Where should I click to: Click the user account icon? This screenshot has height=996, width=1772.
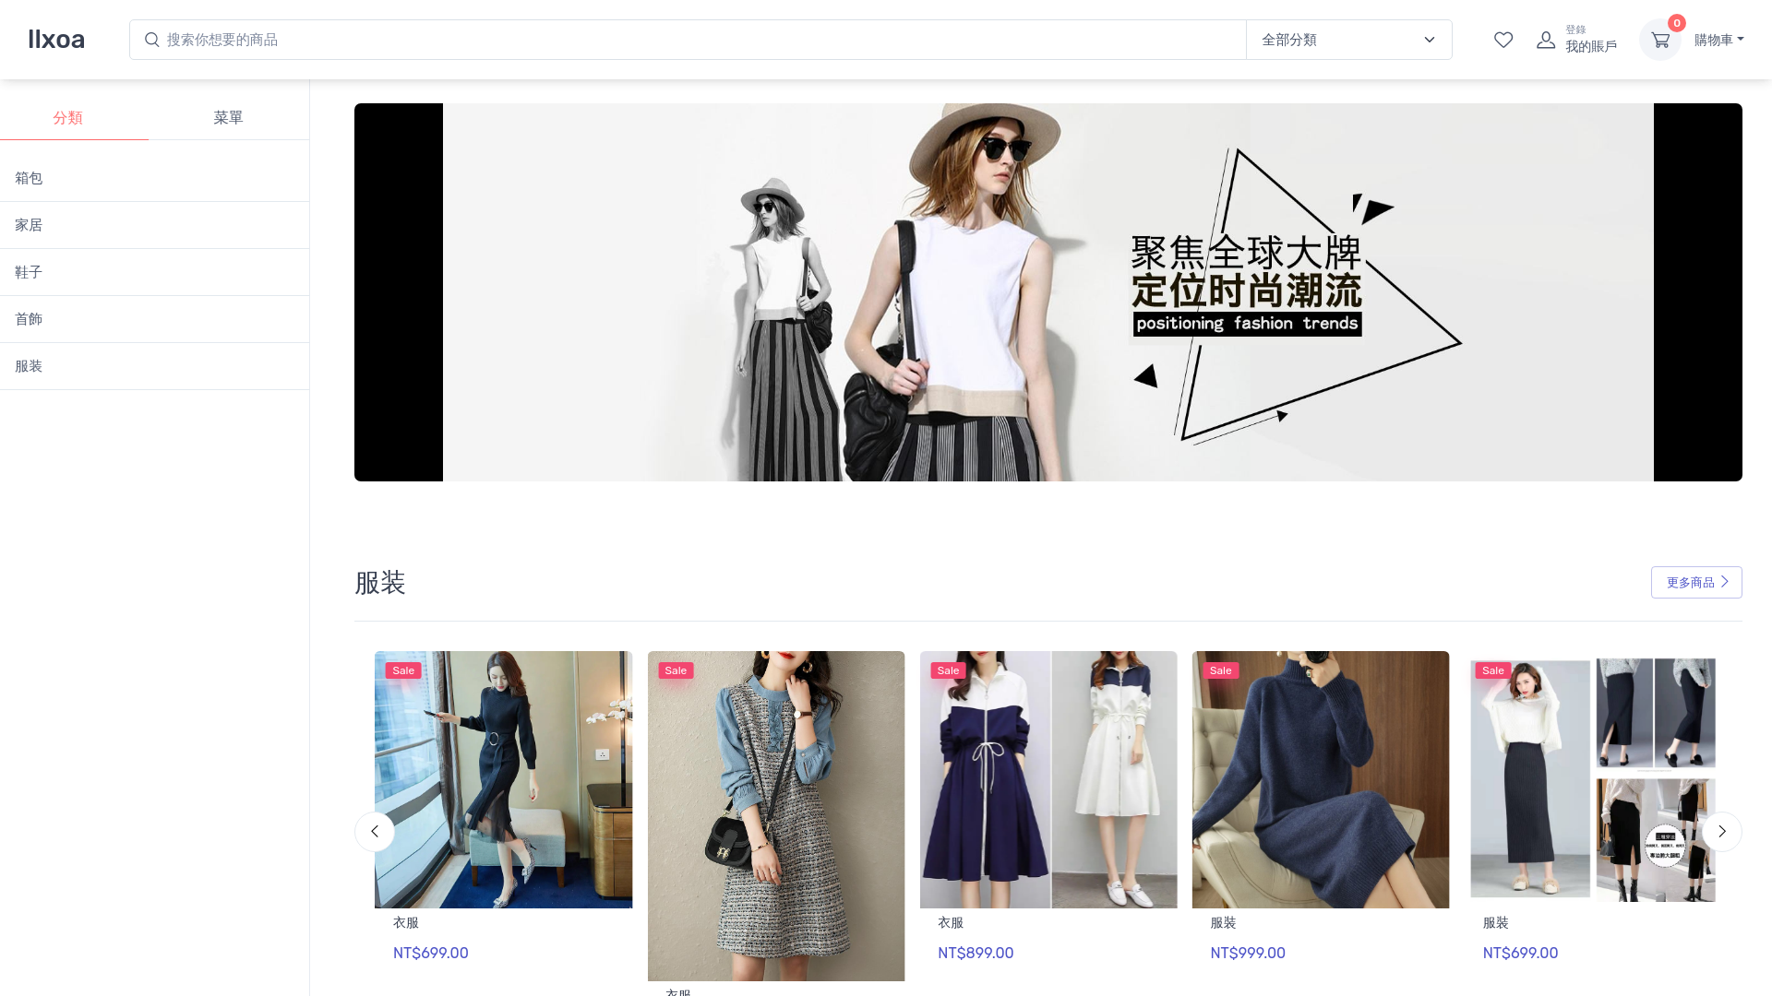coord(1546,40)
